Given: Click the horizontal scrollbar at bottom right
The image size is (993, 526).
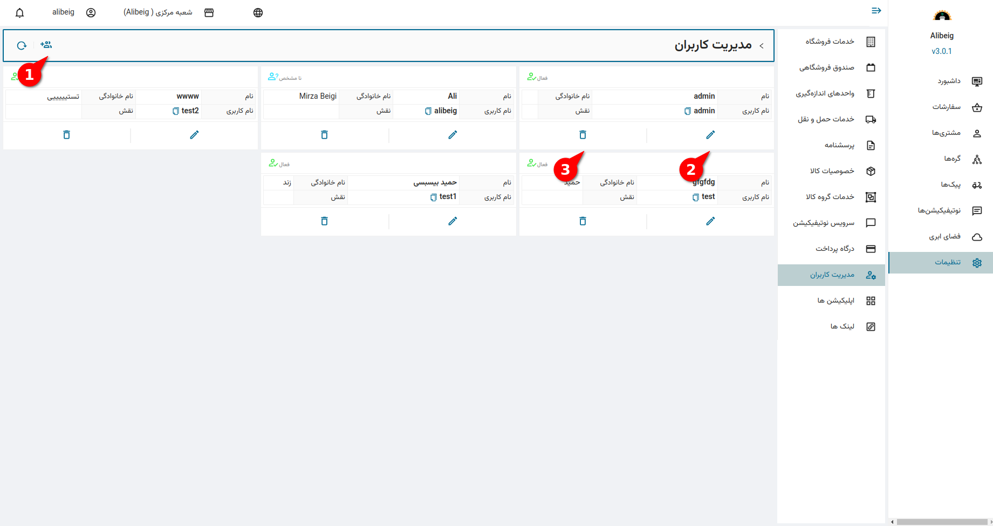Looking at the screenshot, I should click(941, 522).
